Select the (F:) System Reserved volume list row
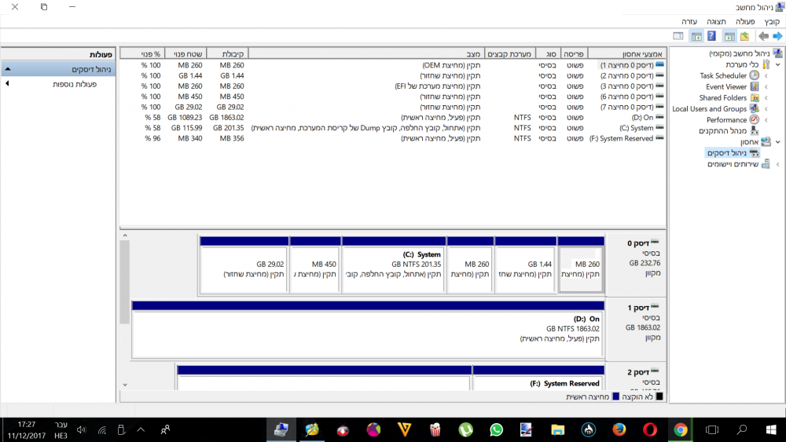The width and height of the screenshot is (786, 442). (392, 138)
